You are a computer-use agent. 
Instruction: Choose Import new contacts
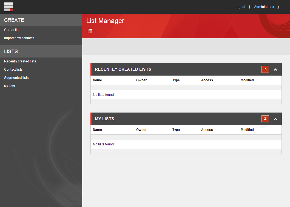(19, 38)
